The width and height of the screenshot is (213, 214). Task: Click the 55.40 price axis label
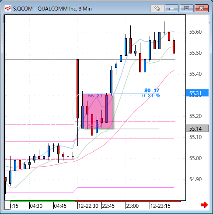coord(196,74)
